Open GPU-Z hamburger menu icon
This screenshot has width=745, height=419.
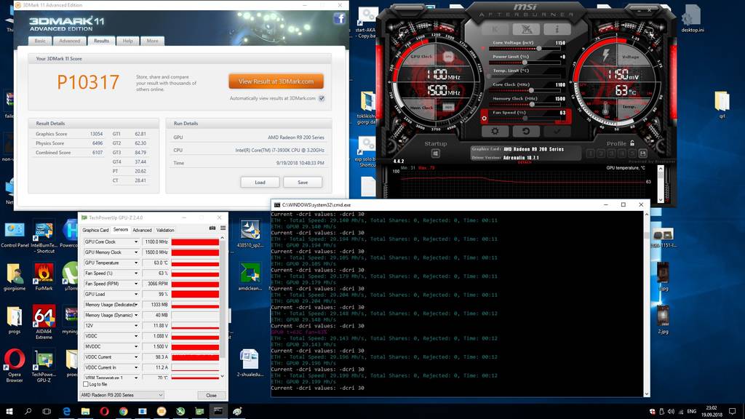tap(223, 228)
